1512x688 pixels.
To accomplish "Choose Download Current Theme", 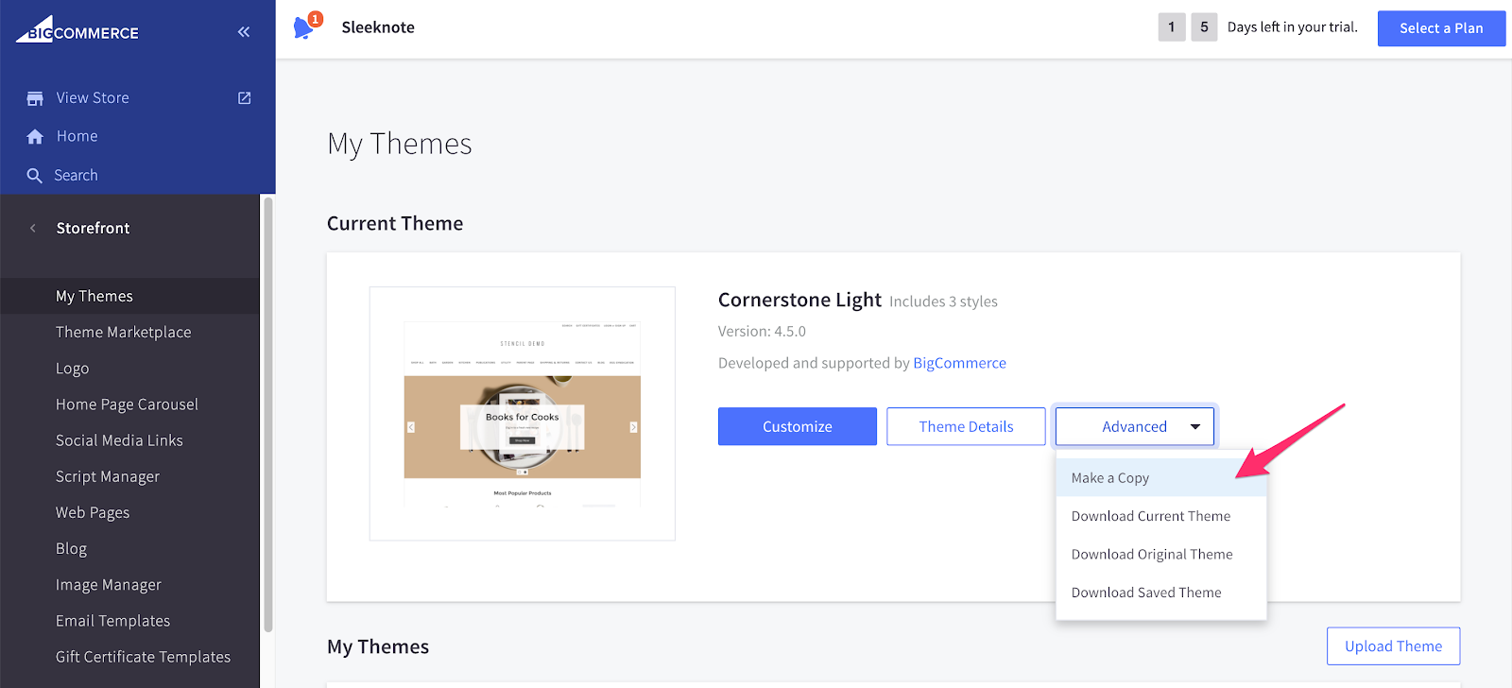I will 1160,516.
